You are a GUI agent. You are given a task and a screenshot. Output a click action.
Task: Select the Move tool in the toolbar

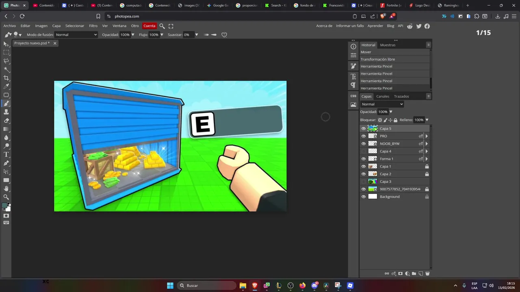point(6,44)
